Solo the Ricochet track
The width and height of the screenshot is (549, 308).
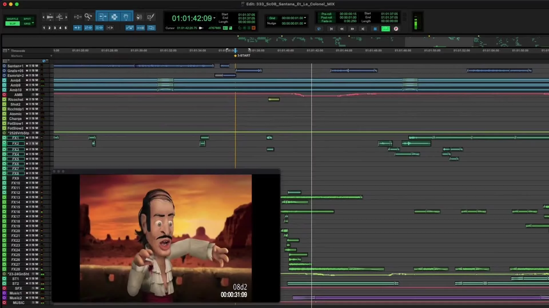click(33, 100)
